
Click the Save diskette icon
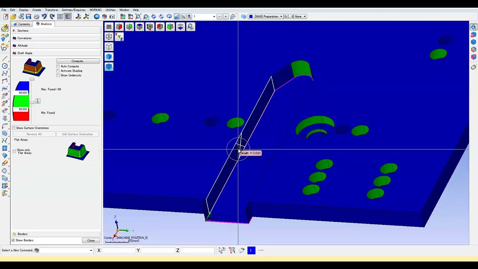point(28,16)
